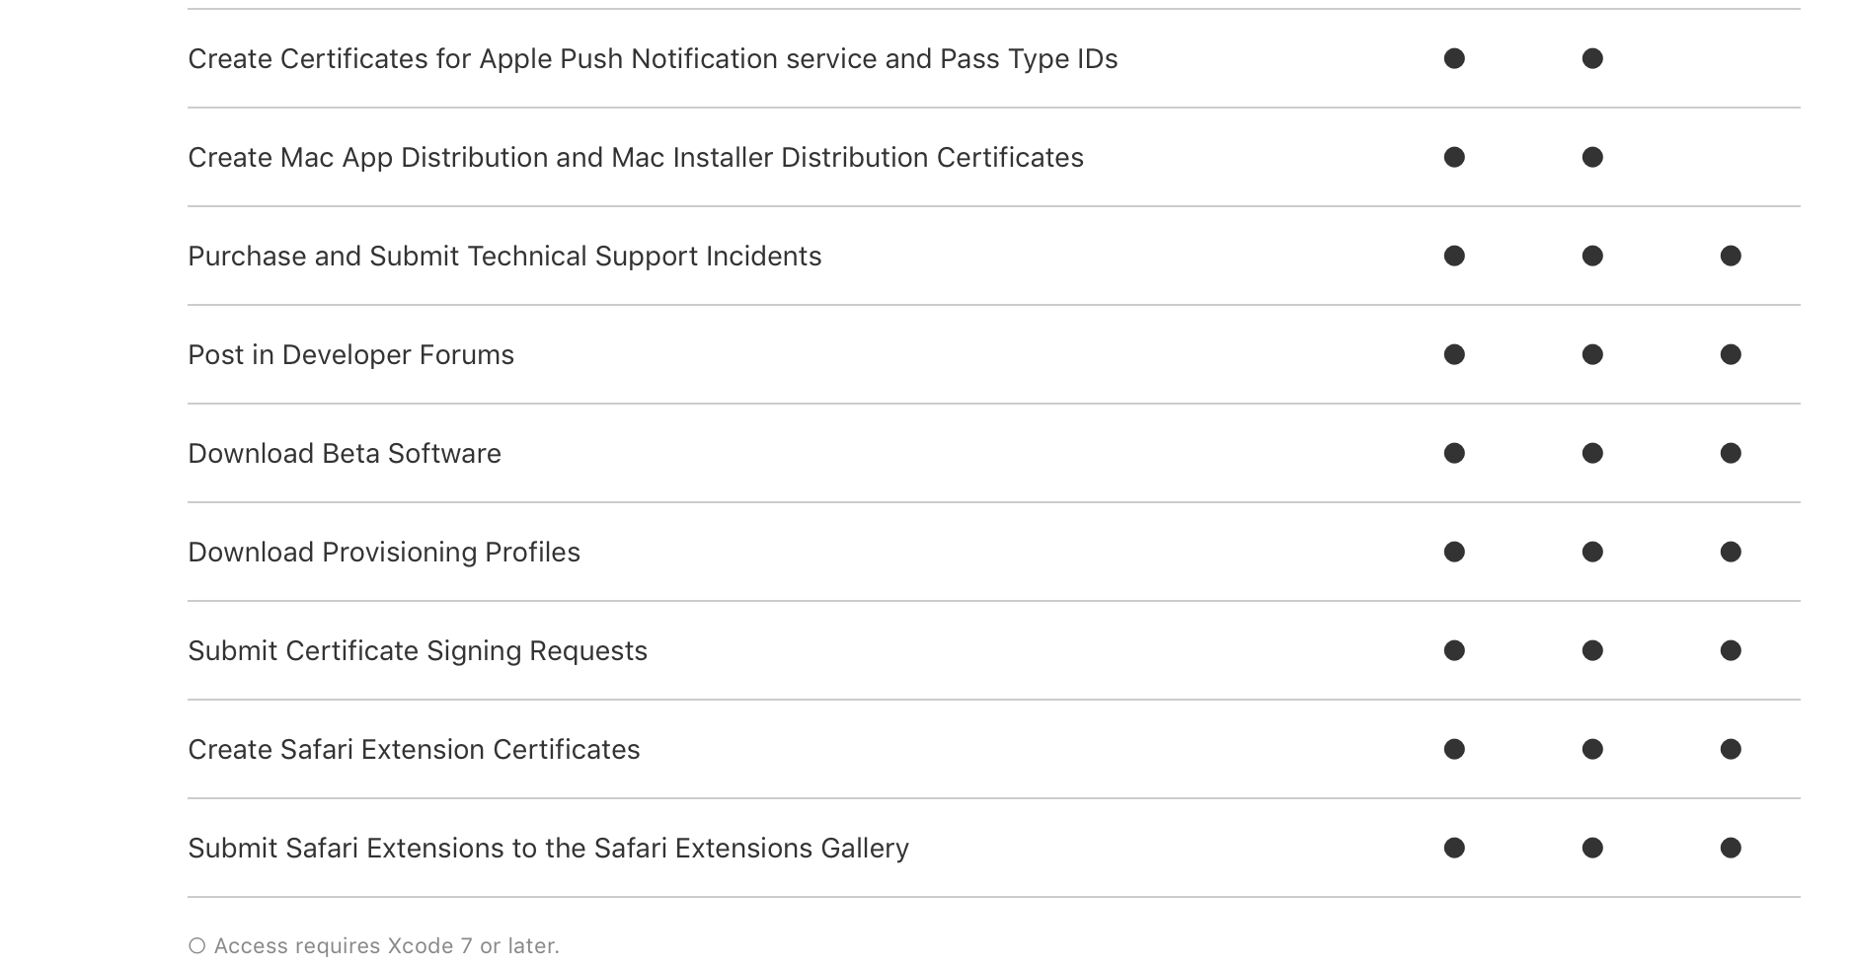
Task: Click the third dot in the Download Beta Software row
Action: tap(1731, 453)
